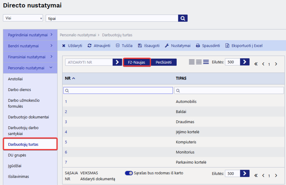Select the widest row spacing icon
The height and width of the screenshot is (185, 286).
coord(206,62)
